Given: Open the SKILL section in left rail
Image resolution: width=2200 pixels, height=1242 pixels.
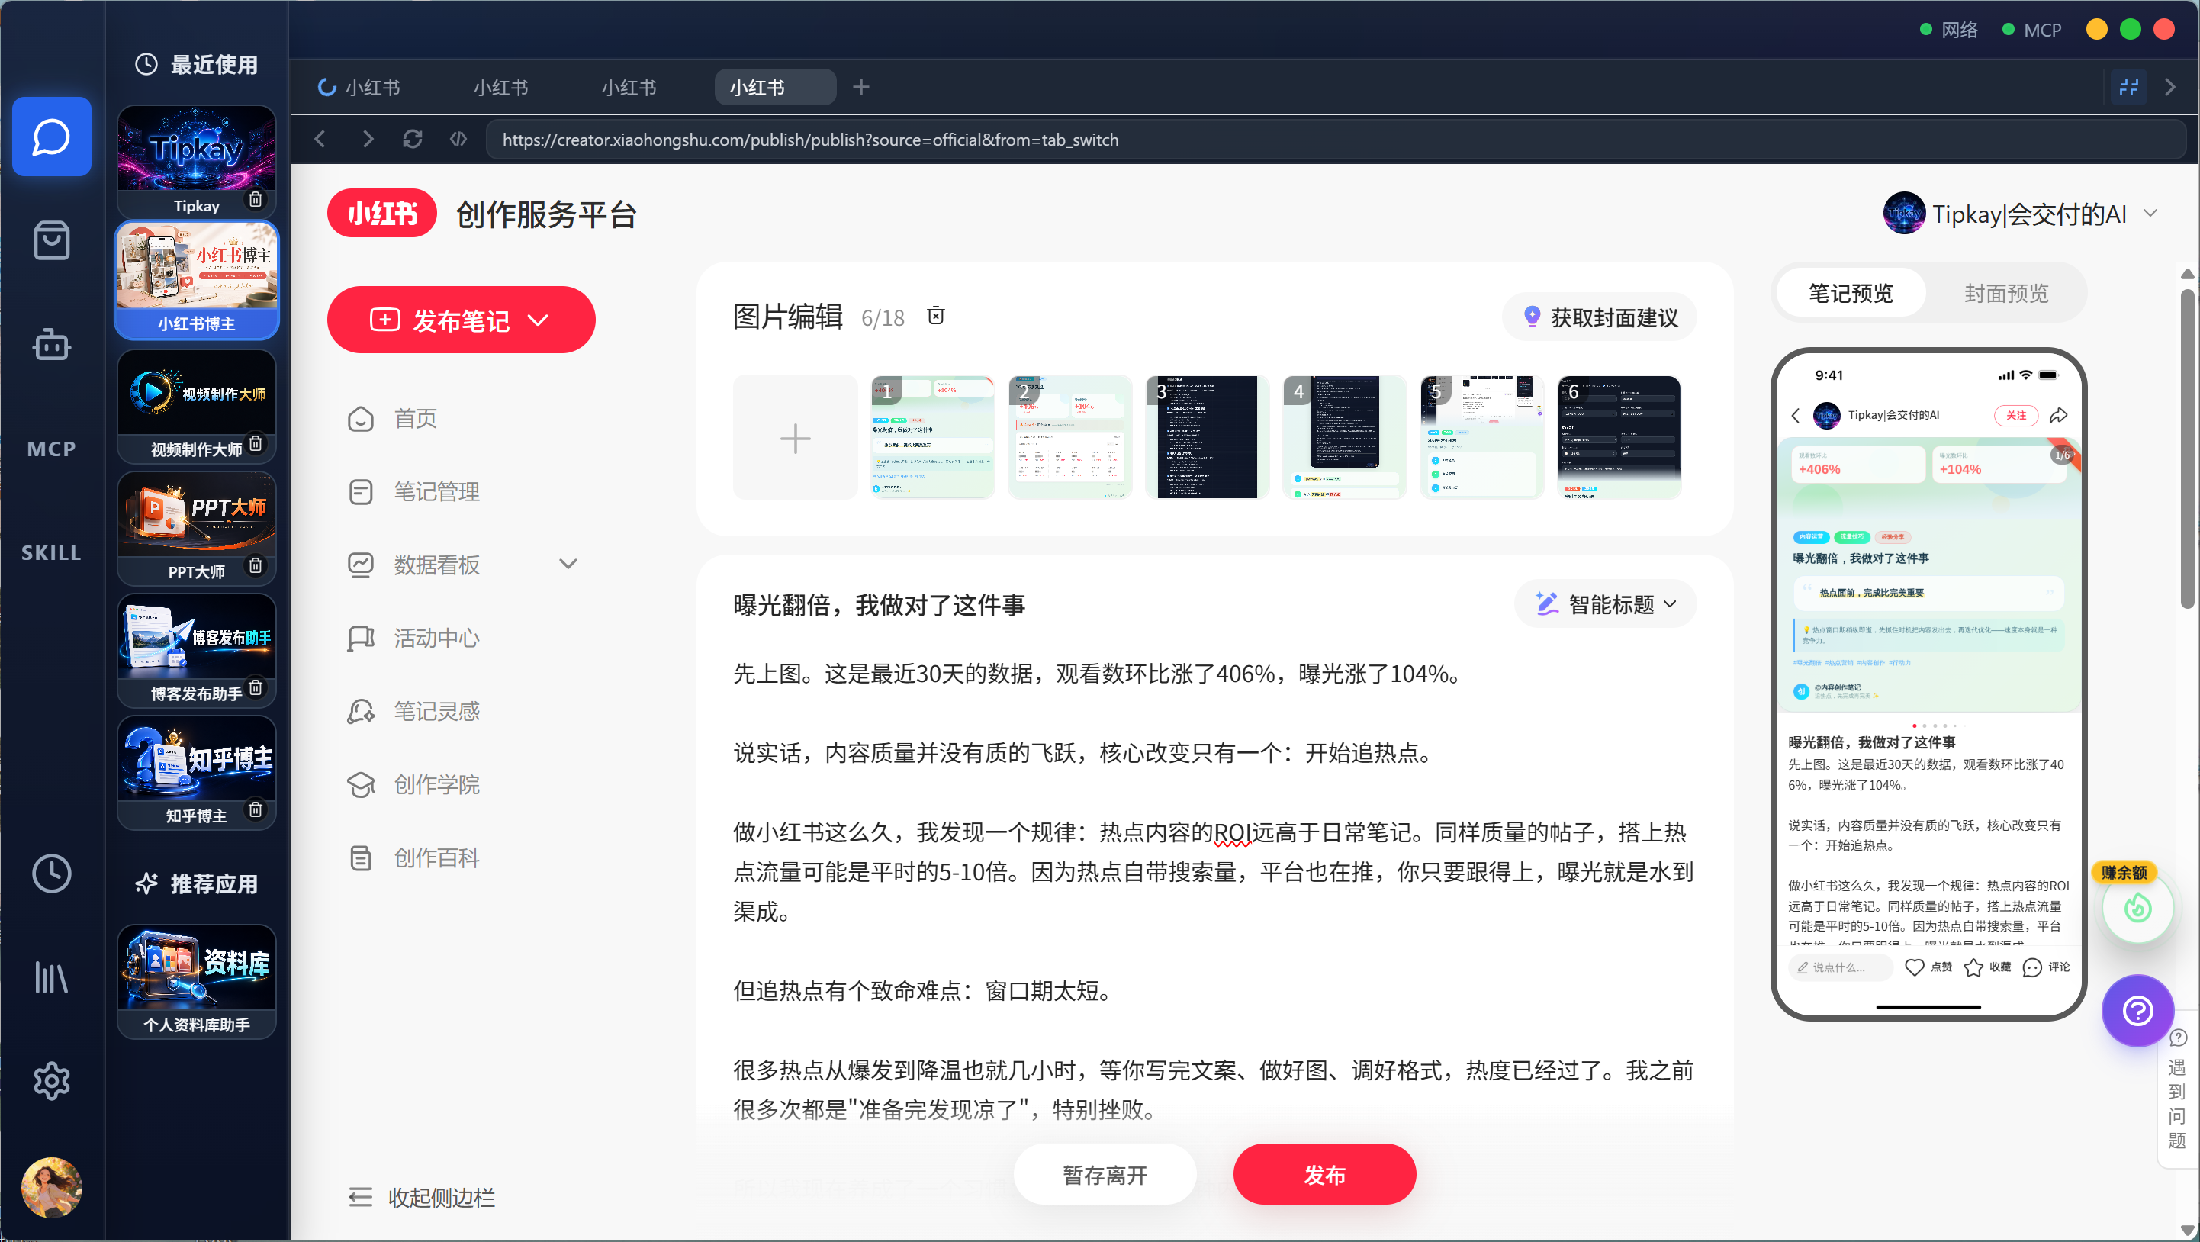Looking at the screenshot, I should tap(51, 552).
